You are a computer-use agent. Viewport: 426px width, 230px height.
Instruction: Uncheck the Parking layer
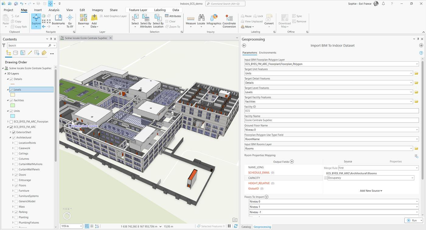[16, 212]
